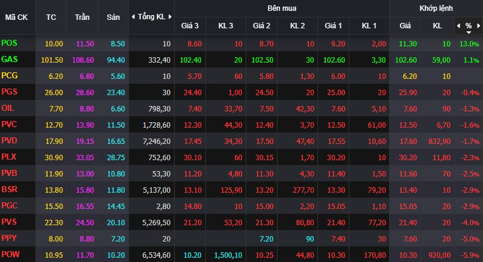Click the Bên mua group header
Viewport: 483px width, 262px height.
(281, 8)
